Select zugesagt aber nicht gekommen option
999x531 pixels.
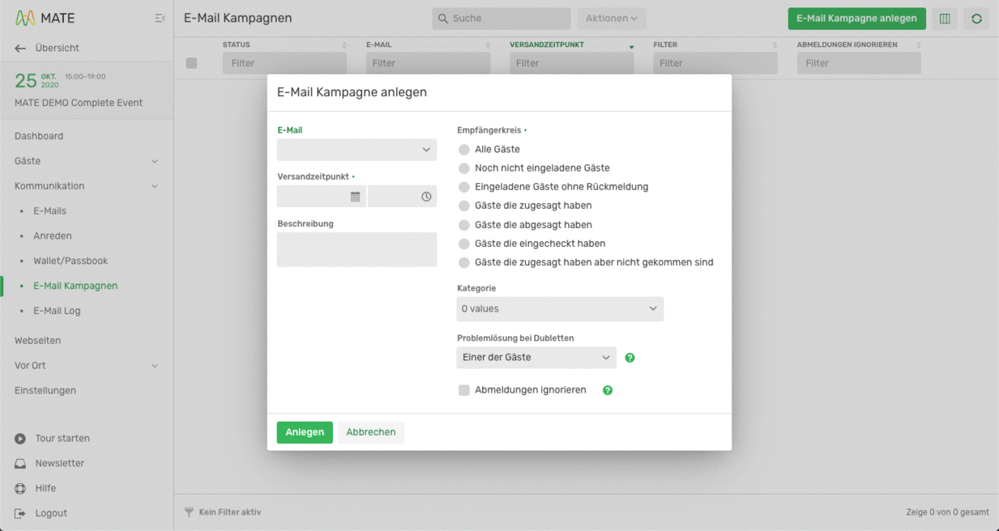pos(464,262)
